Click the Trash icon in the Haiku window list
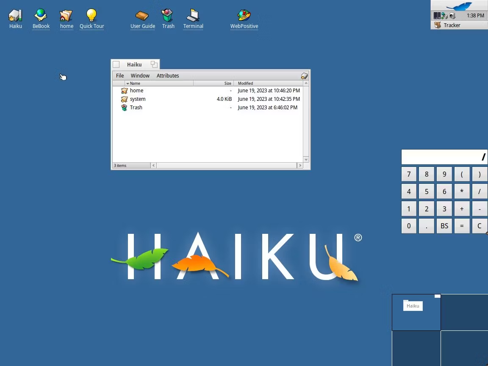This screenshot has height=366, width=488. tap(125, 107)
